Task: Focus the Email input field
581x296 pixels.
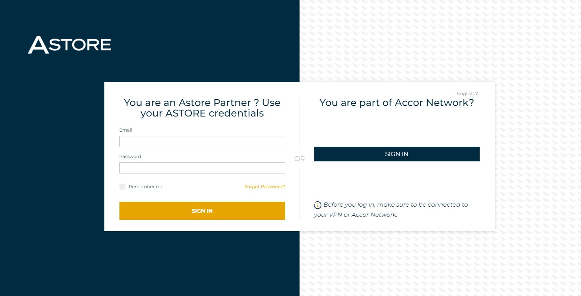Action: tap(202, 141)
